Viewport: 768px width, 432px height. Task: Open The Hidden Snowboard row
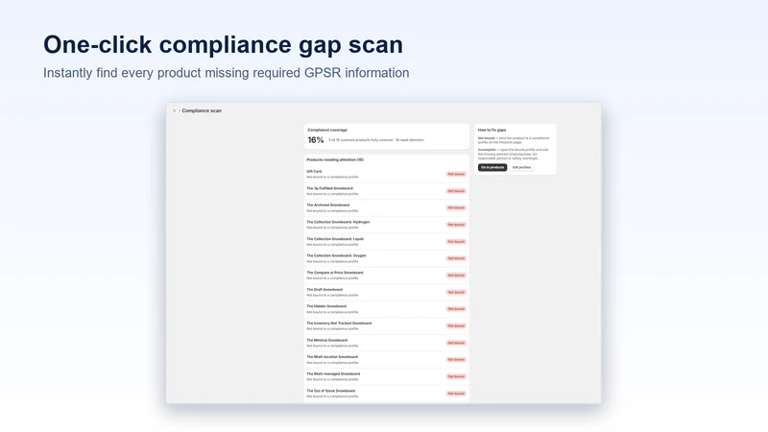386,309
